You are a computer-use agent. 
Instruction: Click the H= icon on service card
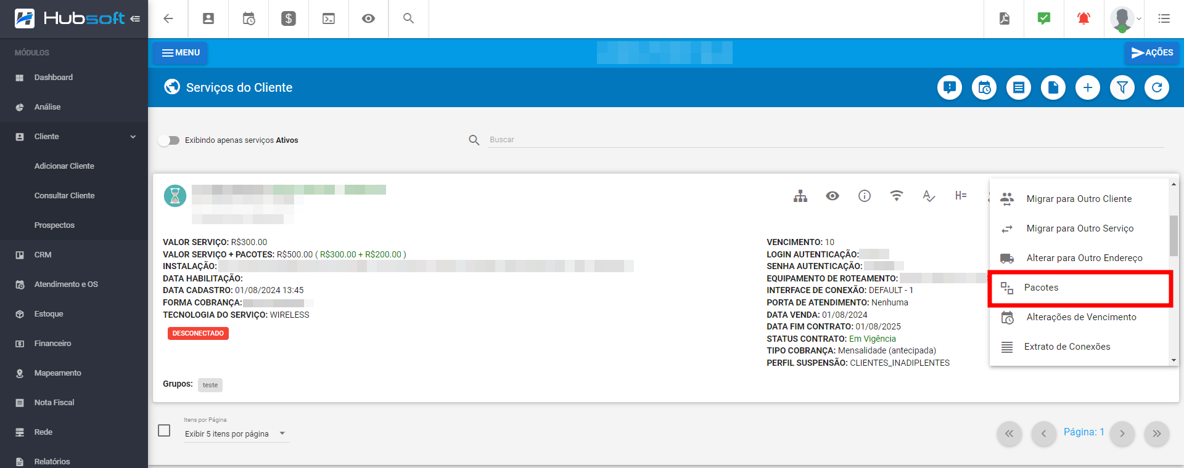point(961,196)
